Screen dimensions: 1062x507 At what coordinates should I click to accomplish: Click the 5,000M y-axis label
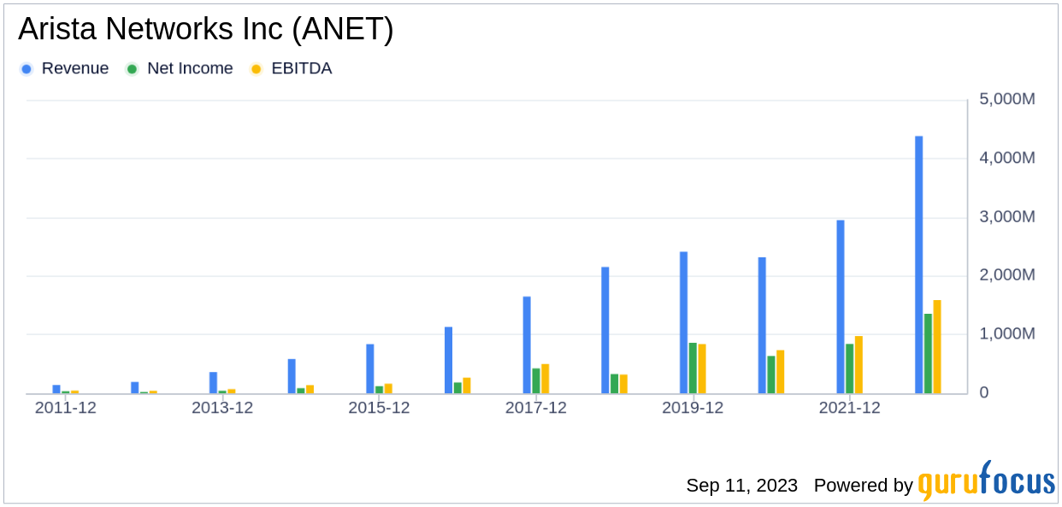click(x=1006, y=99)
